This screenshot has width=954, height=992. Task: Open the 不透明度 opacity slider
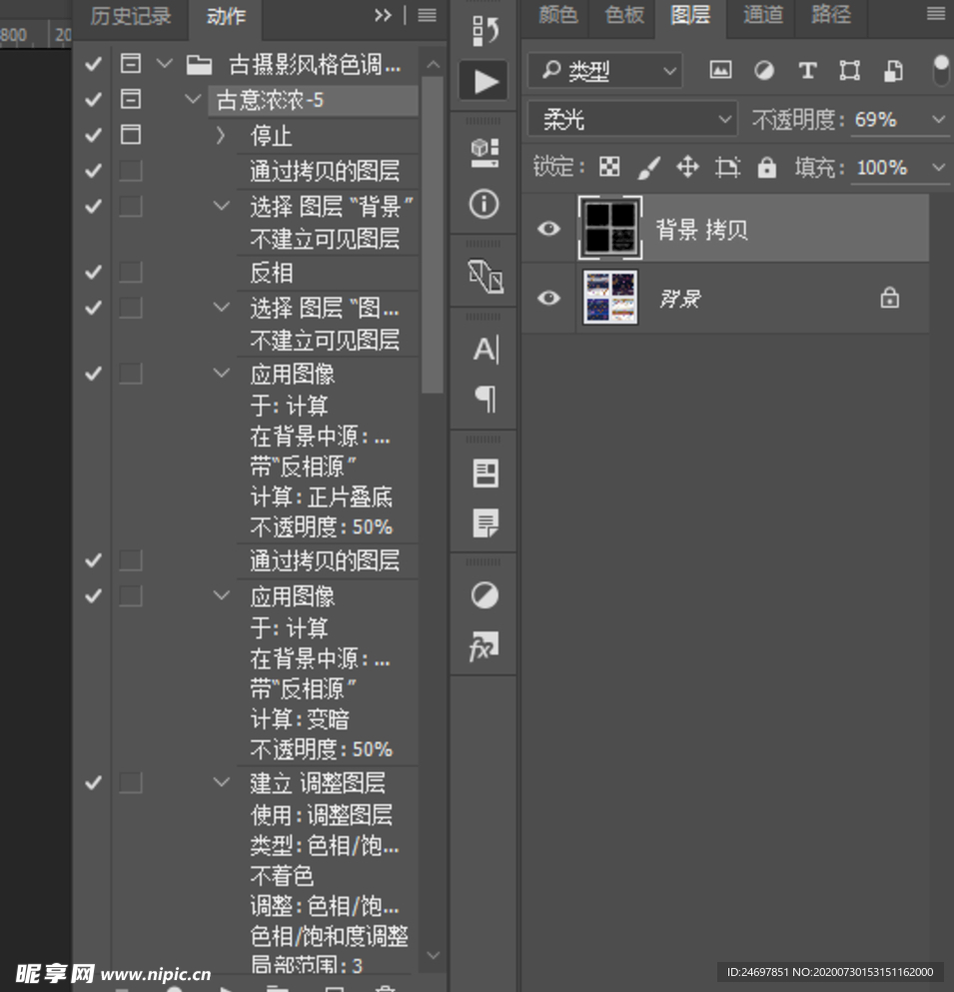(937, 118)
